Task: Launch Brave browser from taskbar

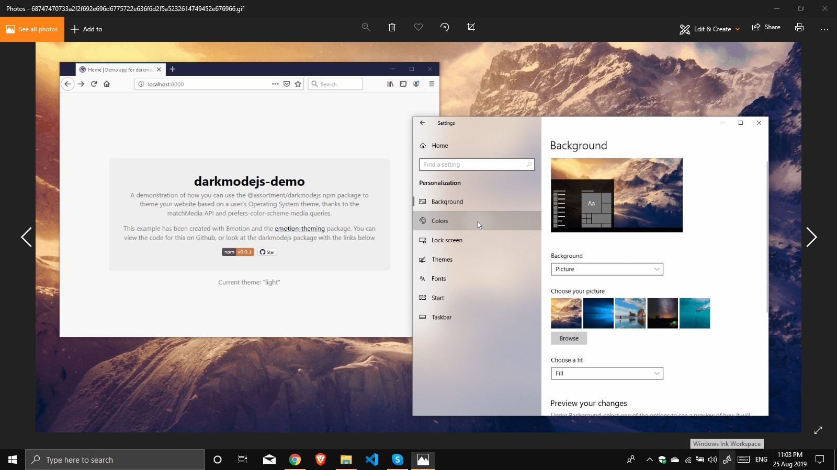Action: pos(321,460)
